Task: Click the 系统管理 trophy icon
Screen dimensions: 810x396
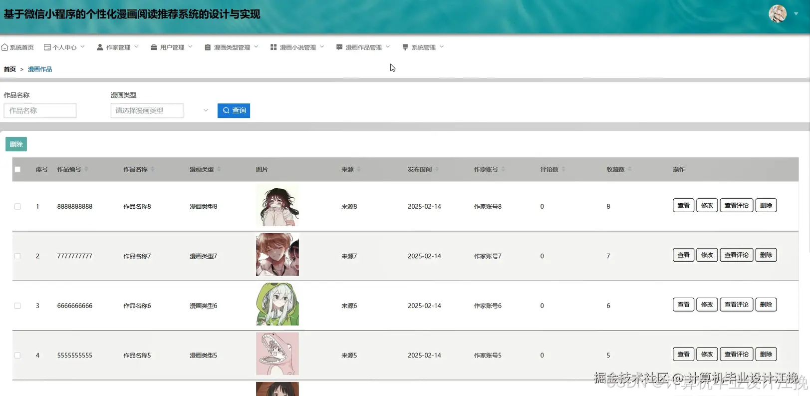Action: point(405,47)
